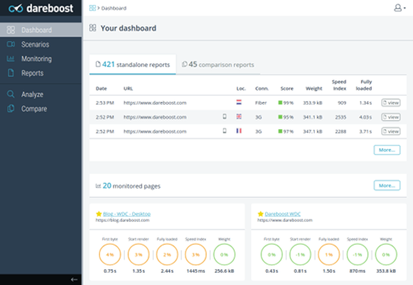Click the Weight 0% progress ring for Blog
The image size is (413, 285).
click(224, 255)
